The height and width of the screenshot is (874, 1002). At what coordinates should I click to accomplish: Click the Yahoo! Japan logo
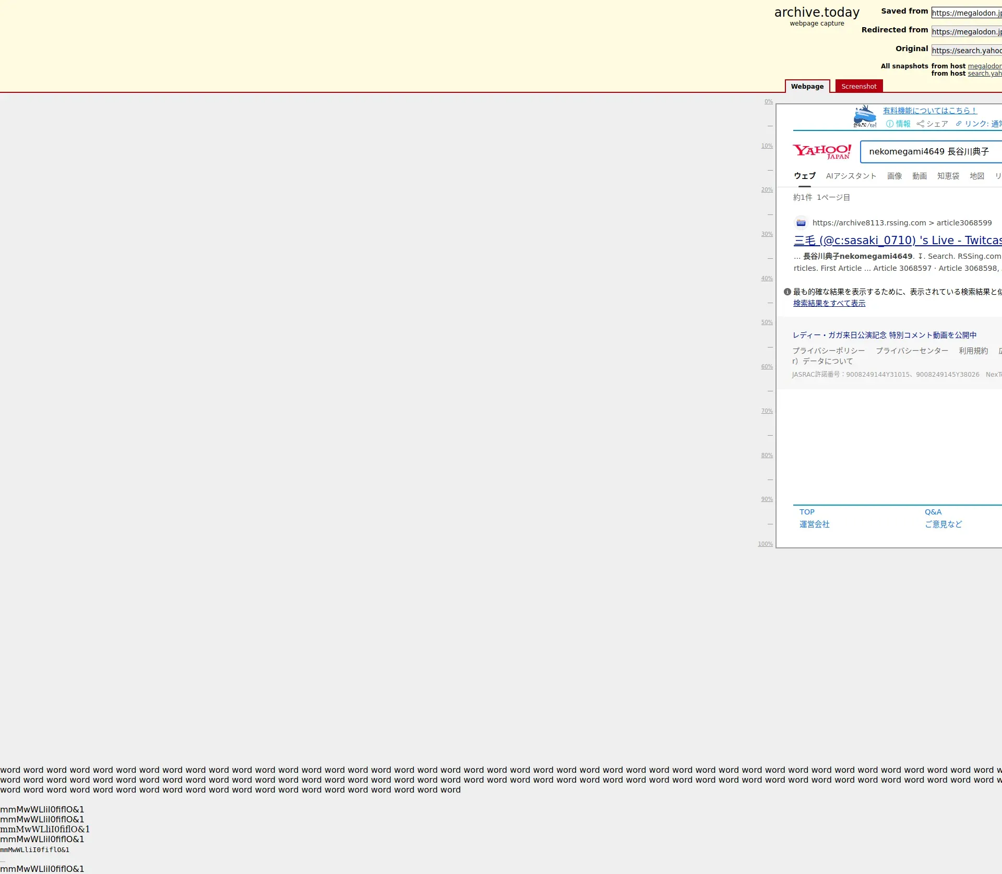822,152
